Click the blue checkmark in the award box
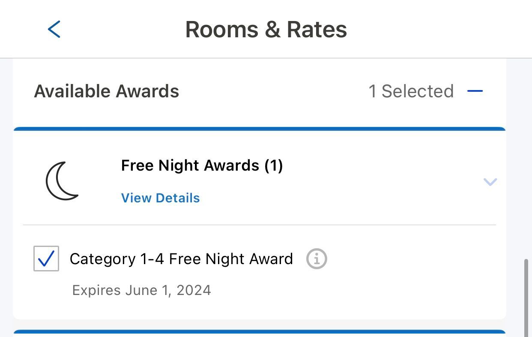 point(46,259)
